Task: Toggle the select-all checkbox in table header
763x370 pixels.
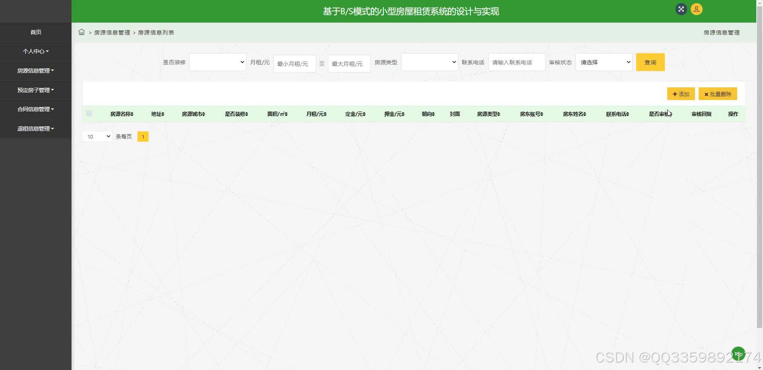Action: [89, 114]
